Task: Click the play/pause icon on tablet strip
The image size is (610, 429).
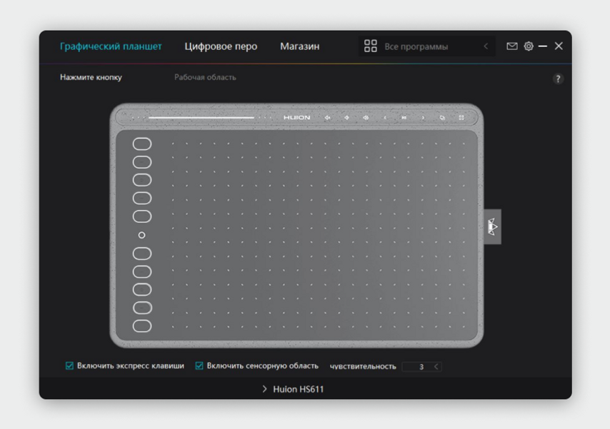Action: [404, 118]
